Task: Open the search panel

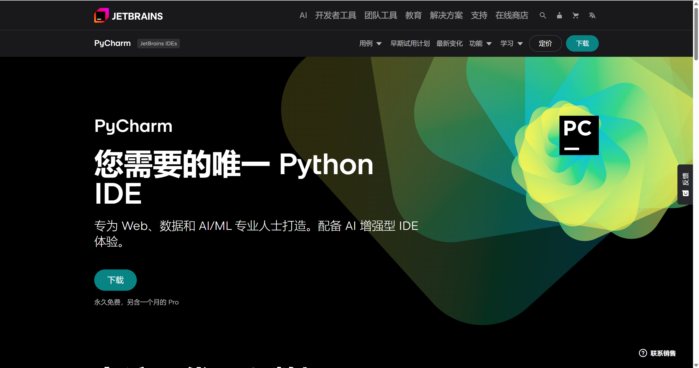Action: (543, 16)
